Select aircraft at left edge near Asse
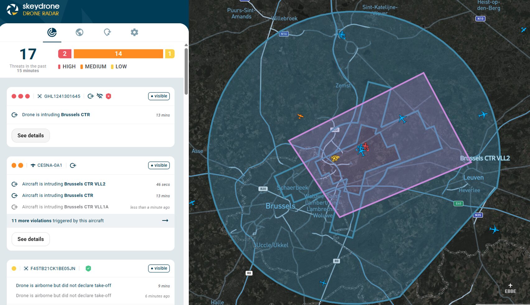The height and width of the screenshot is (305, 530). point(192,203)
